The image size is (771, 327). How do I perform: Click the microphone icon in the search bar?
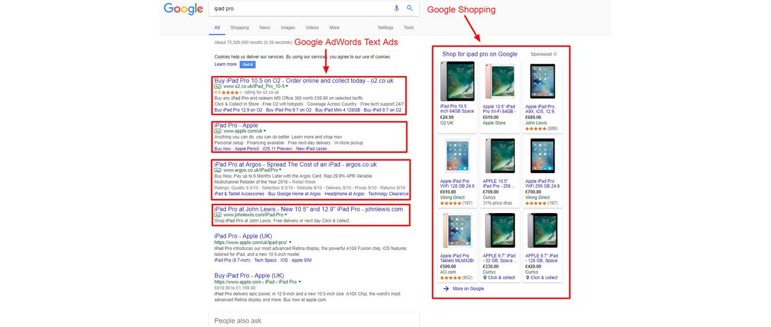(x=397, y=8)
